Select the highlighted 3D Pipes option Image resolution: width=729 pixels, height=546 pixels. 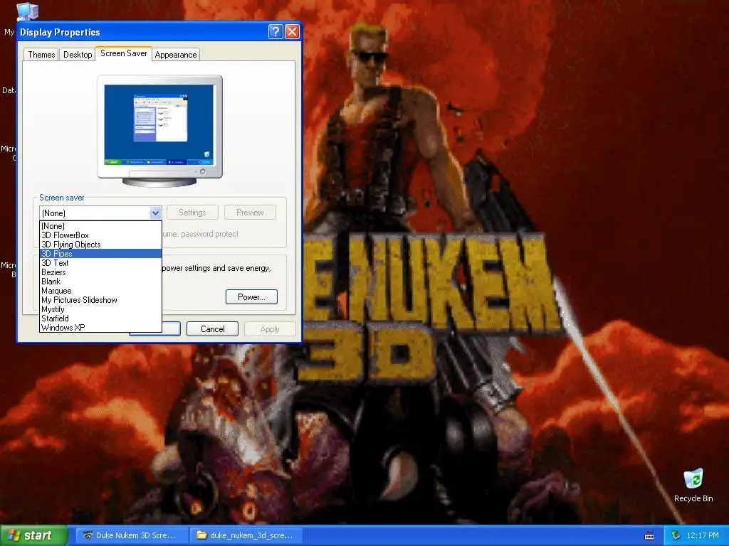tap(100, 254)
